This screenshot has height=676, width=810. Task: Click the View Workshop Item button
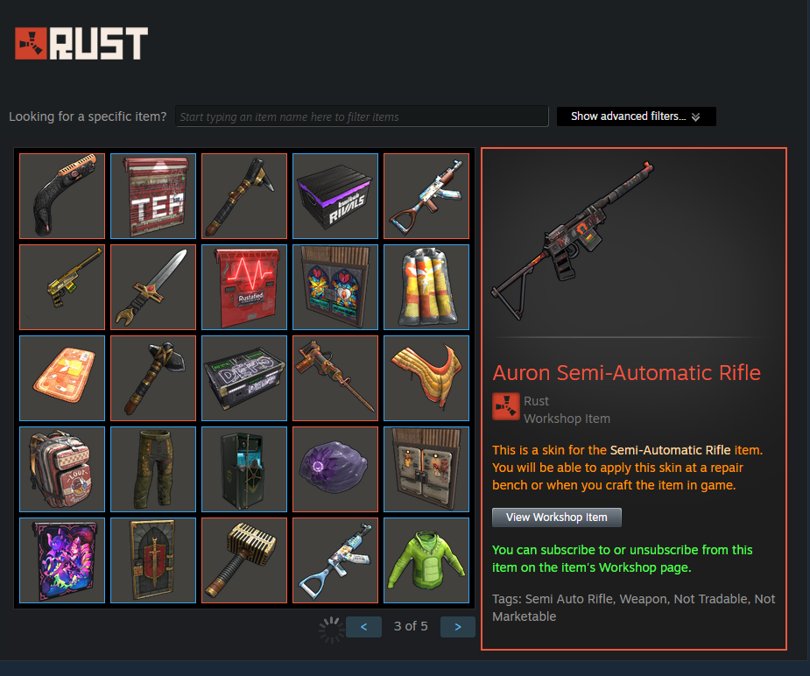[556, 517]
